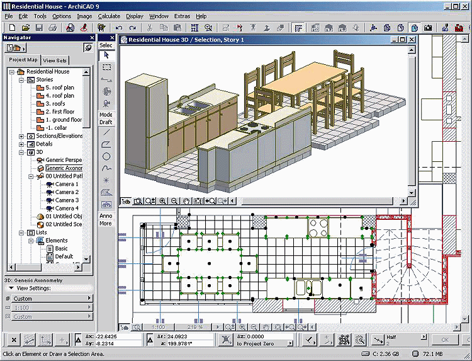The width and height of the screenshot is (472, 361).
Task: Click the Cut scissors toolbar icon
Action: pos(150,28)
